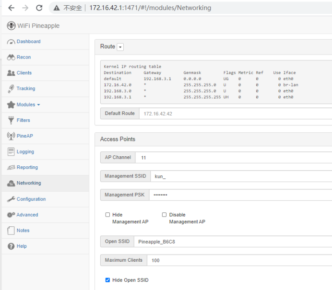Click the Configuration wrench icon
This screenshot has width=332, height=290.
[x=12, y=199]
